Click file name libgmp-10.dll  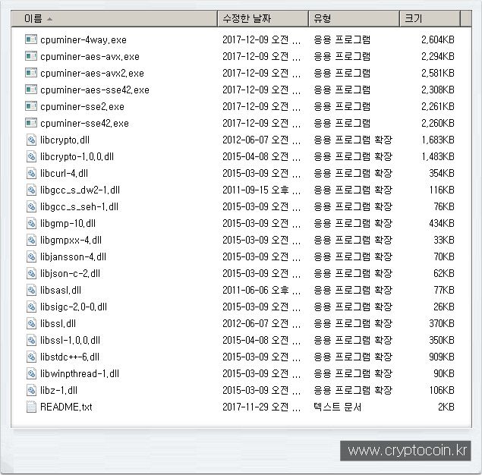coord(68,223)
